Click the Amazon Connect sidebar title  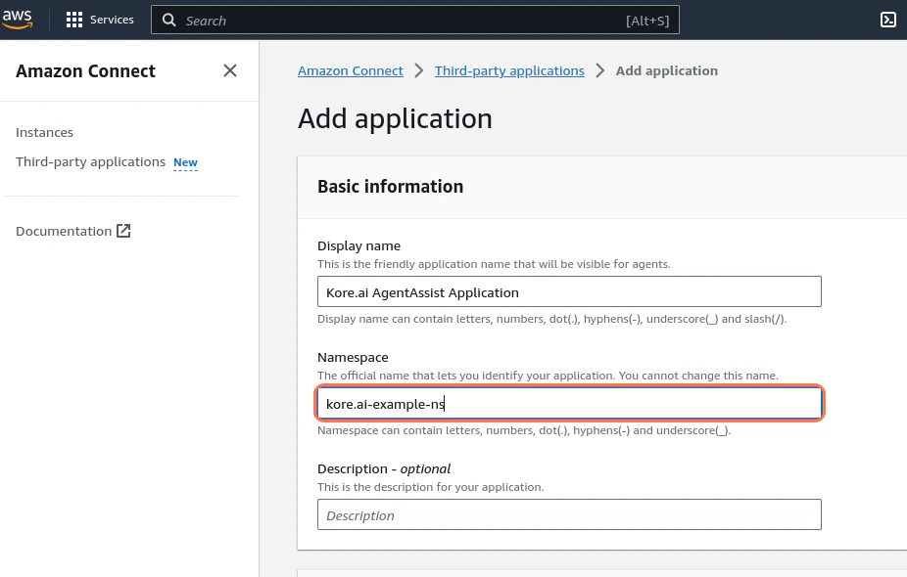[x=85, y=71]
